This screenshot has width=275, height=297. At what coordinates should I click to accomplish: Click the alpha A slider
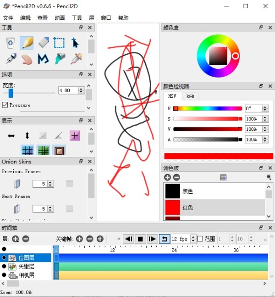[x=208, y=140]
